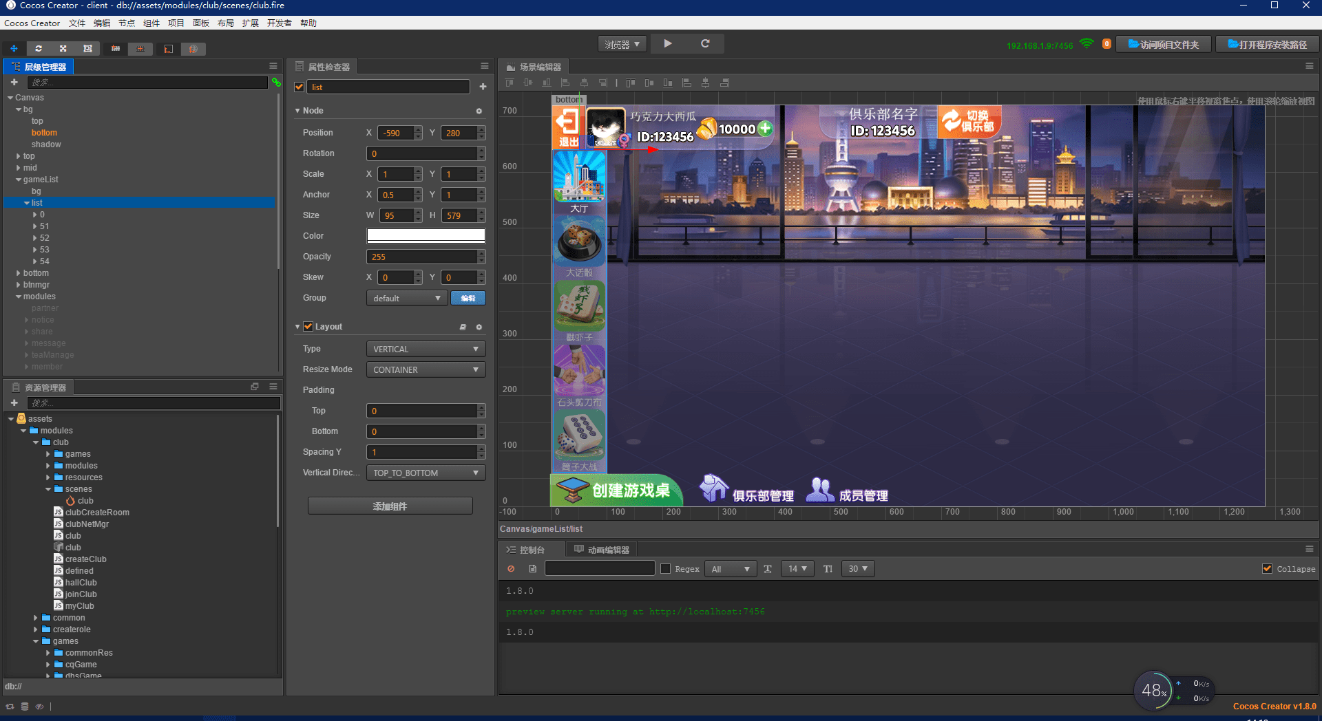Click the Position X input field

pos(399,133)
